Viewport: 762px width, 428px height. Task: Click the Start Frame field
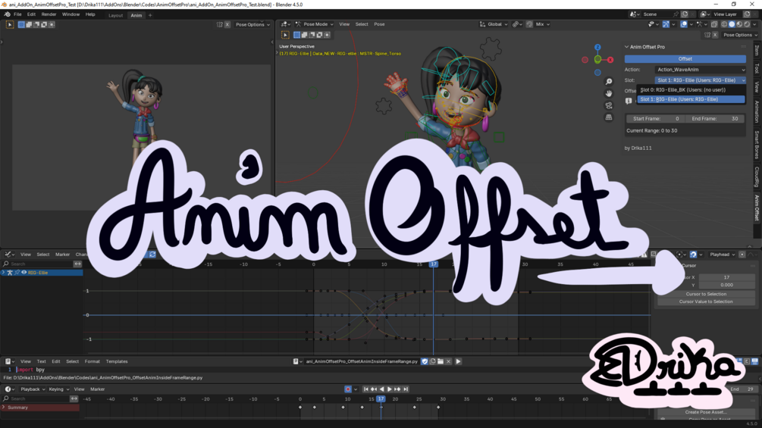pos(654,119)
